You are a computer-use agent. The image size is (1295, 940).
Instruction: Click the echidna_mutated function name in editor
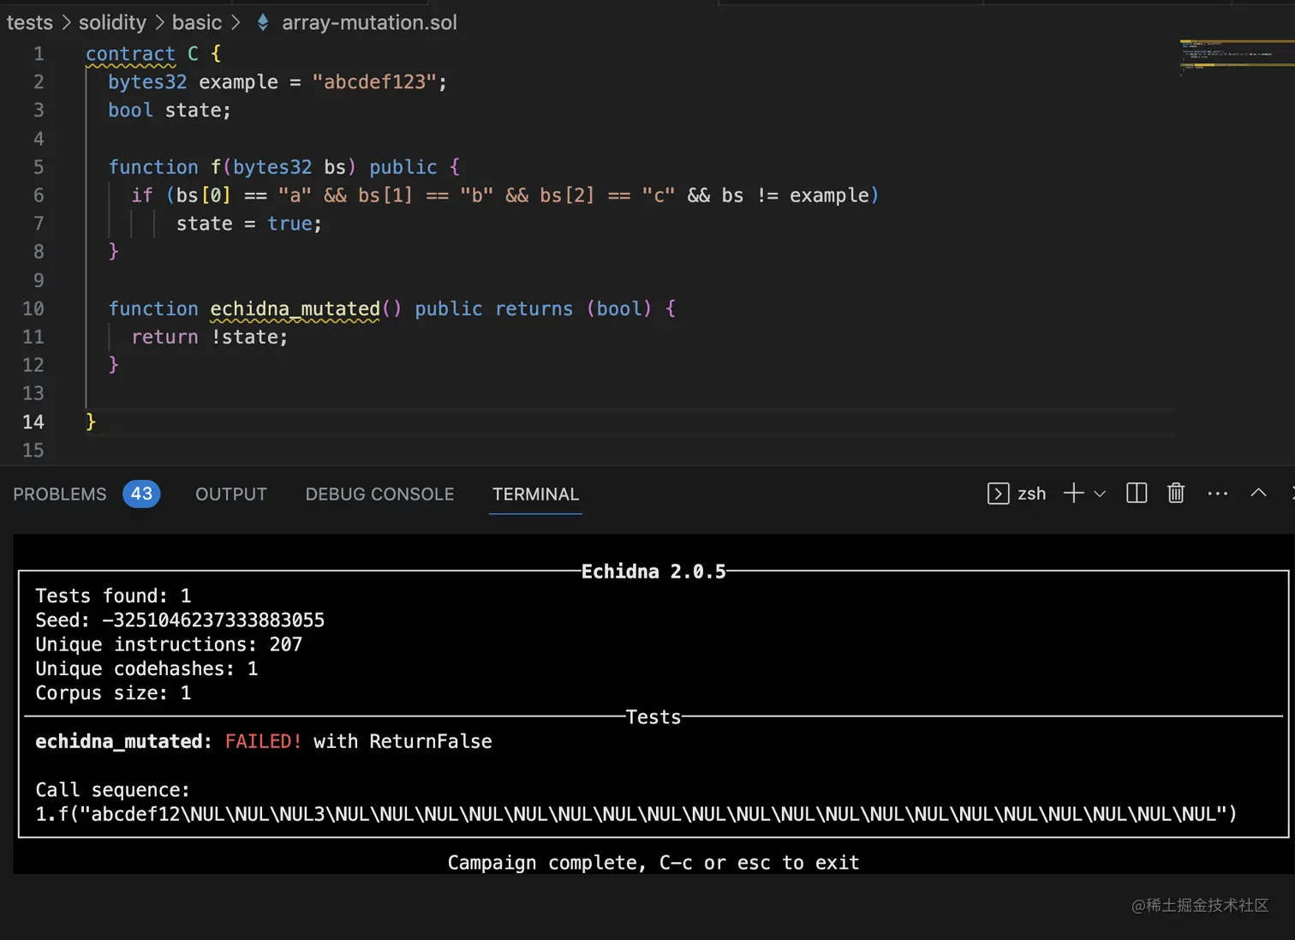(295, 308)
